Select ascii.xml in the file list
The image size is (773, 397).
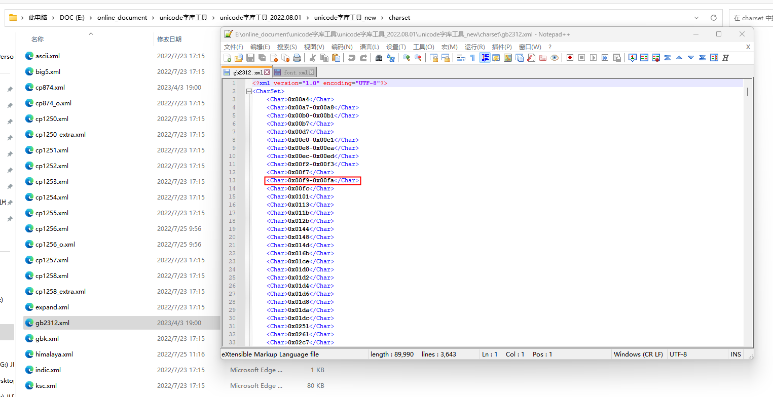[x=47, y=56]
